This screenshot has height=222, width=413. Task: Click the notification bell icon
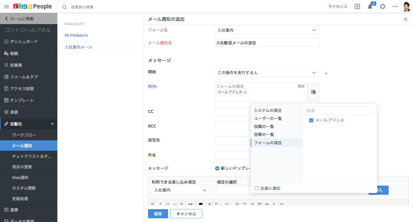(370, 7)
